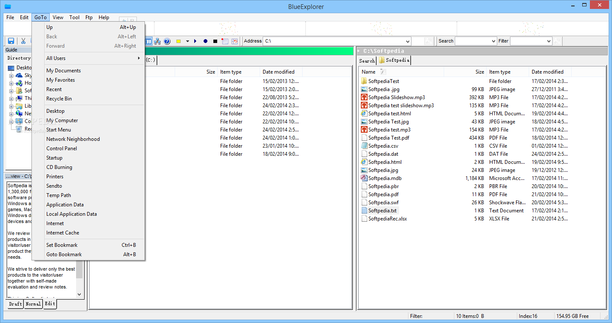Switch to the Edit tab

50,304
